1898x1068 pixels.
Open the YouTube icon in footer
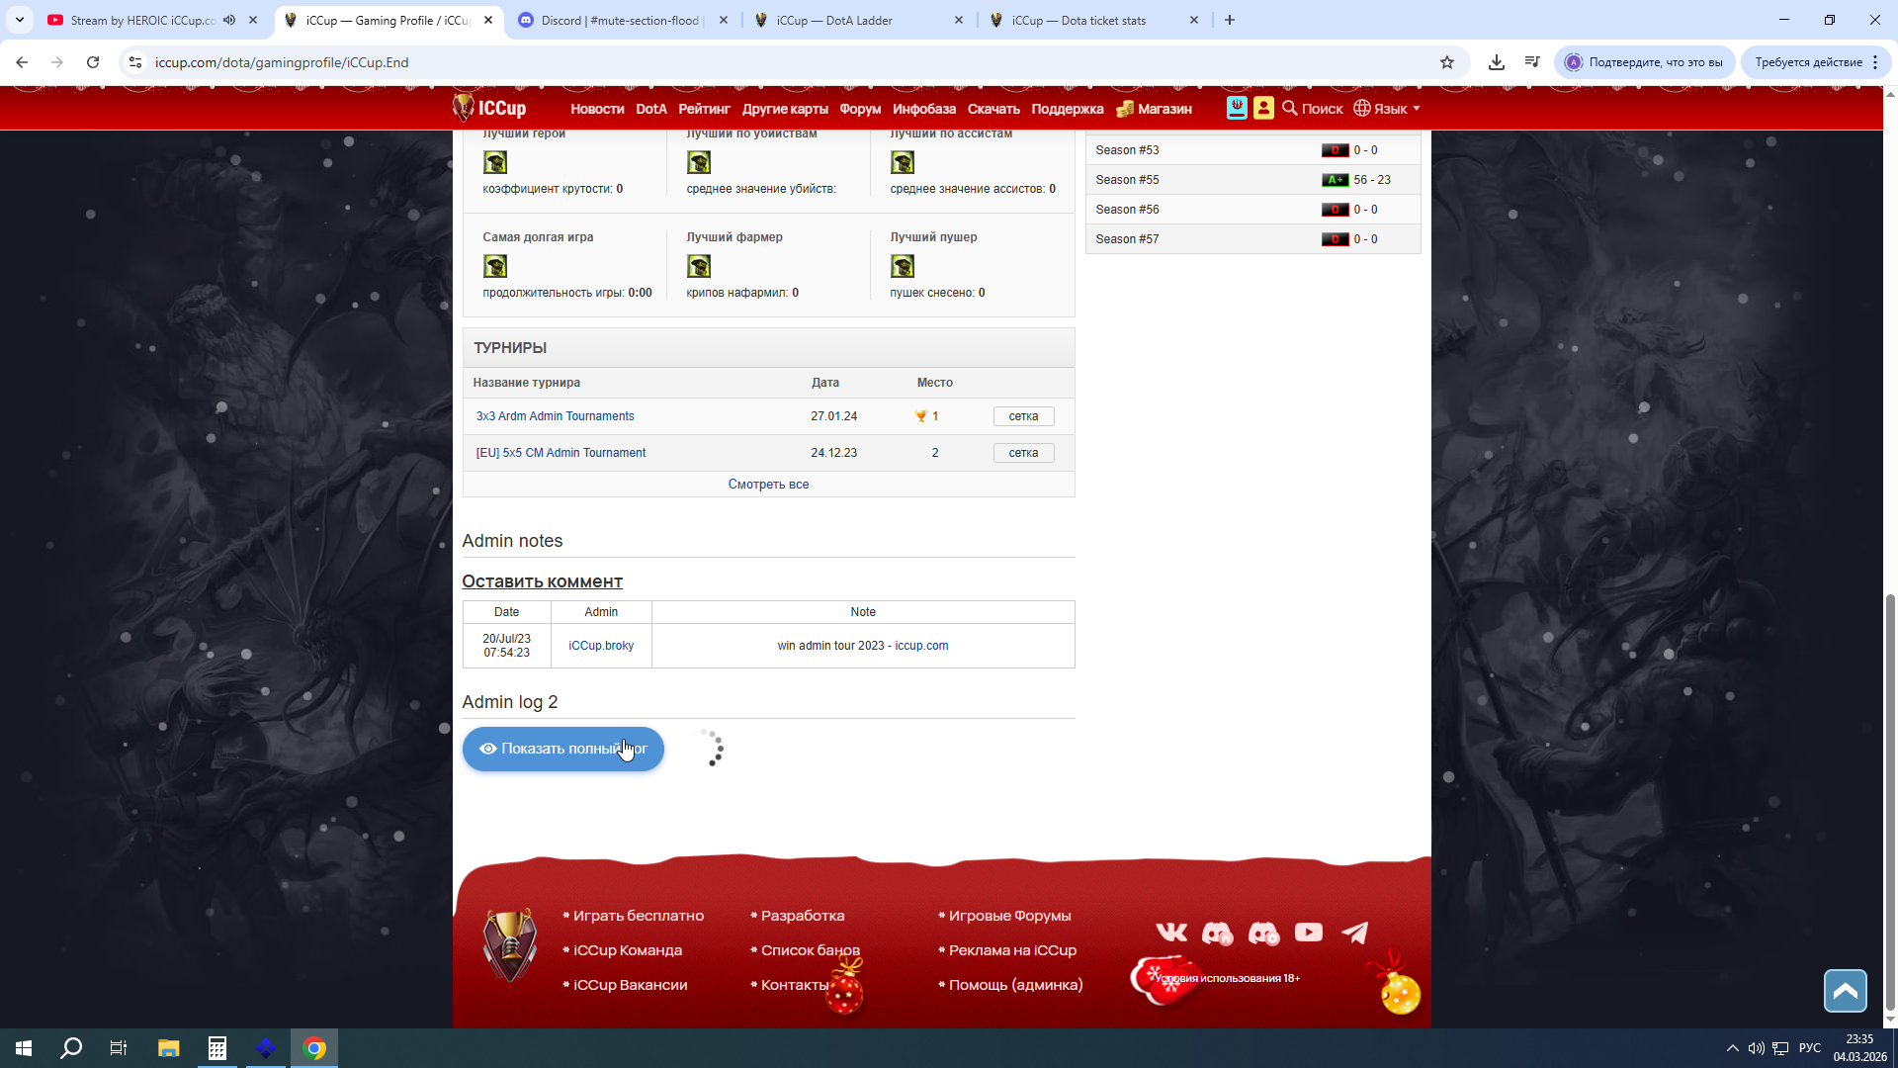point(1308,933)
